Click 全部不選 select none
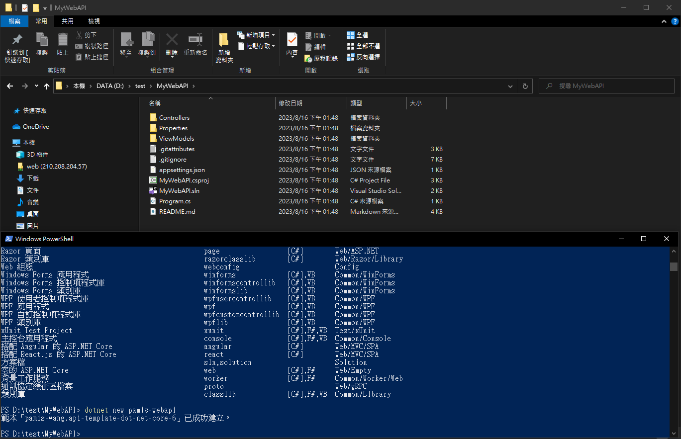681x439 pixels. (364, 46)
